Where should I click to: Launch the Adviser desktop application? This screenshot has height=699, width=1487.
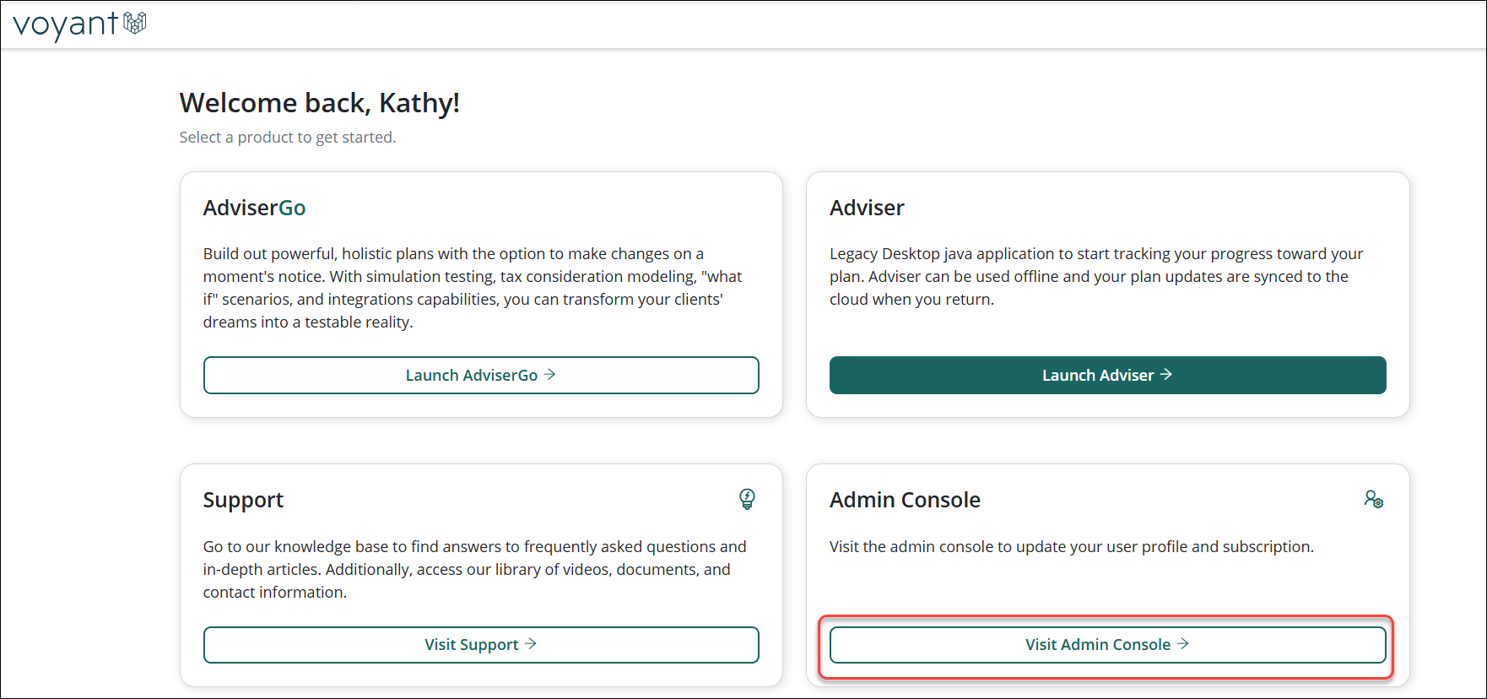point(1107,375)
